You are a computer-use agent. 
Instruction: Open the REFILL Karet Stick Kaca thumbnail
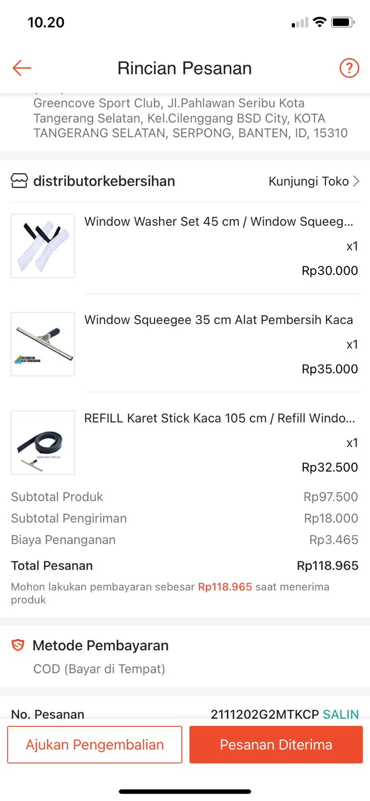click(x=43, y=443)
